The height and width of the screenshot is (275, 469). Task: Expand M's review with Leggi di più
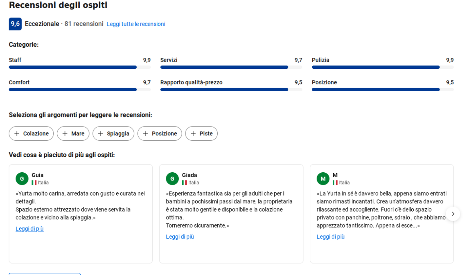coord(330,237)
